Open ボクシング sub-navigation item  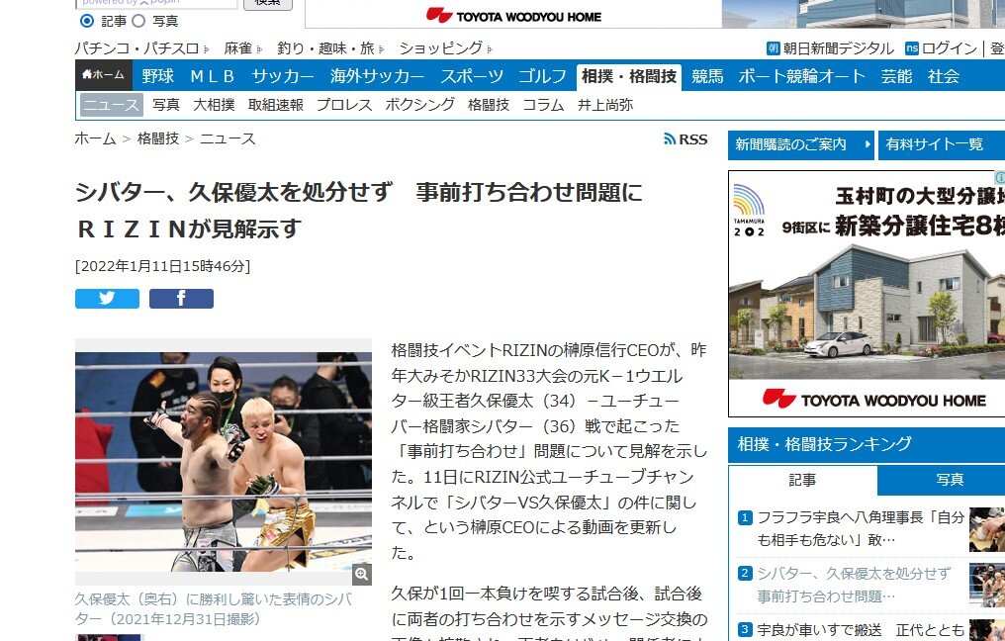pyautogui.click(x=419, y=105)
